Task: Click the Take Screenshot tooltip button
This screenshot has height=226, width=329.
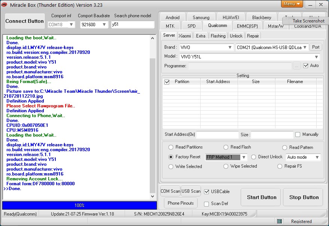Action: [306, 21]
